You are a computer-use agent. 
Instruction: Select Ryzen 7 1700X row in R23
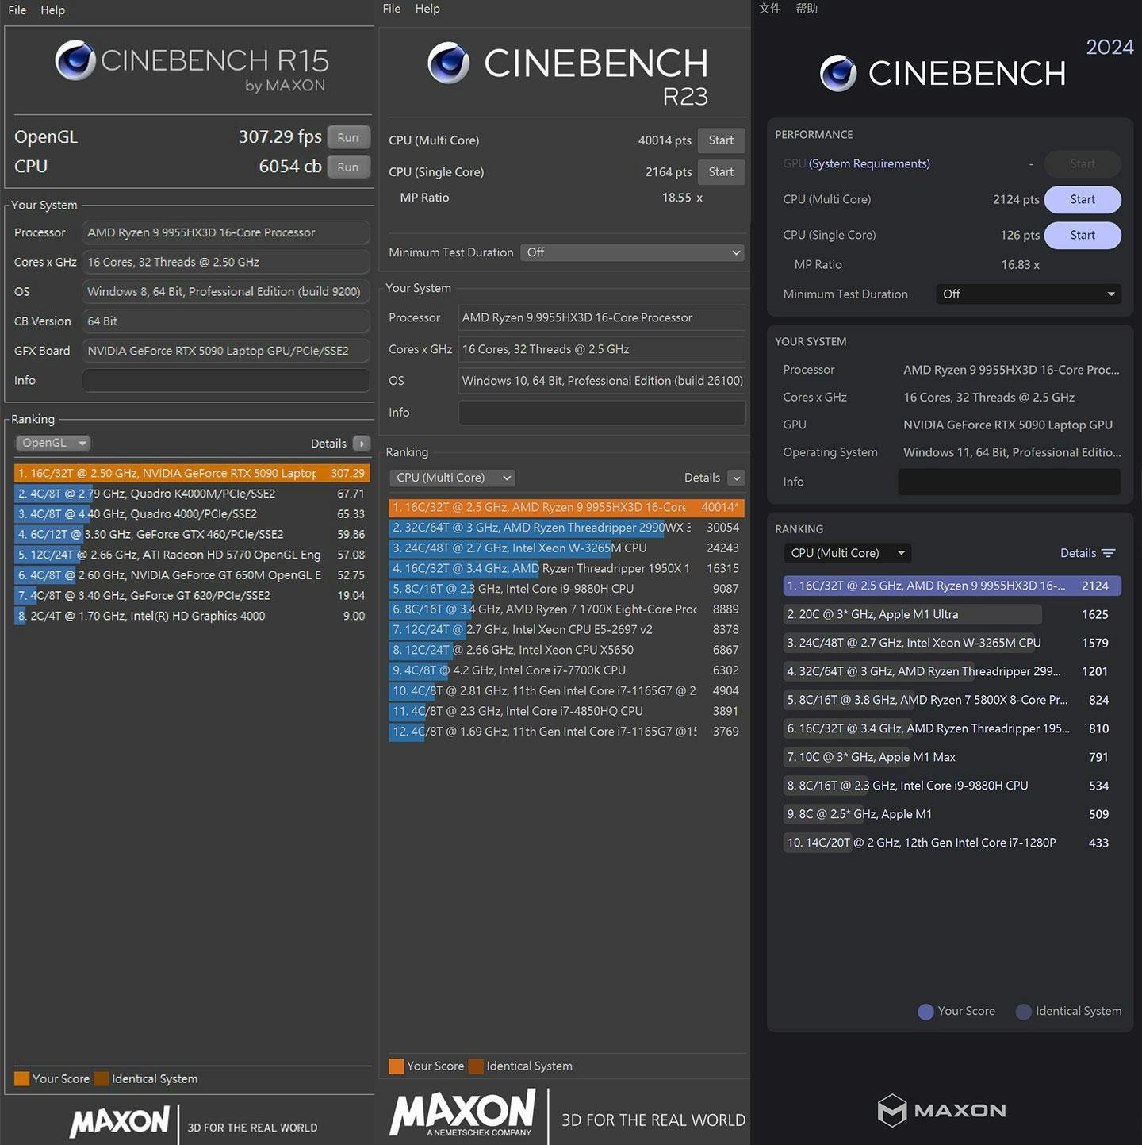pyautogui.click(x=566, y=609)
